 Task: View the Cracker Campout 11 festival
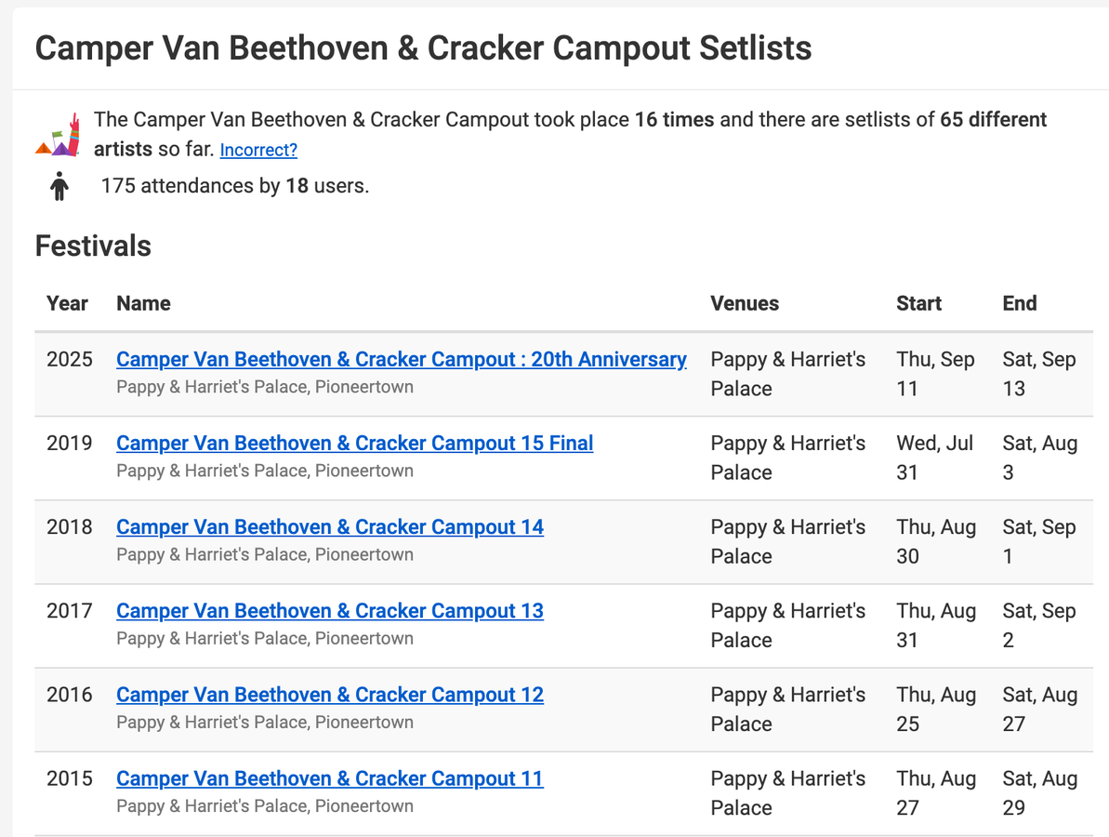329,777
